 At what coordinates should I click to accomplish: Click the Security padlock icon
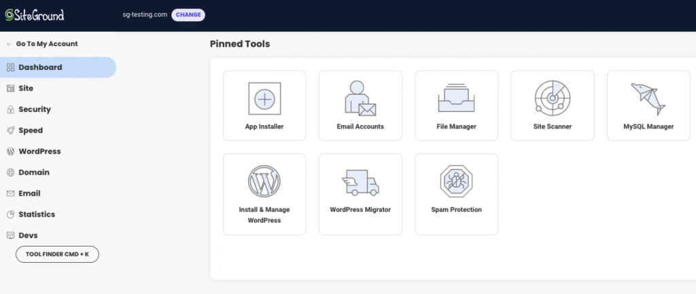[11, 109]
